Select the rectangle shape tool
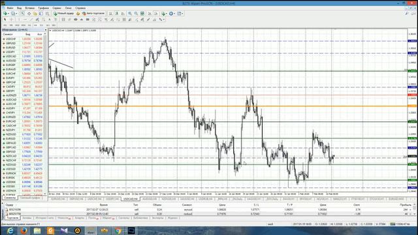Viewport: 418px width, 235px height. [88, 20]
